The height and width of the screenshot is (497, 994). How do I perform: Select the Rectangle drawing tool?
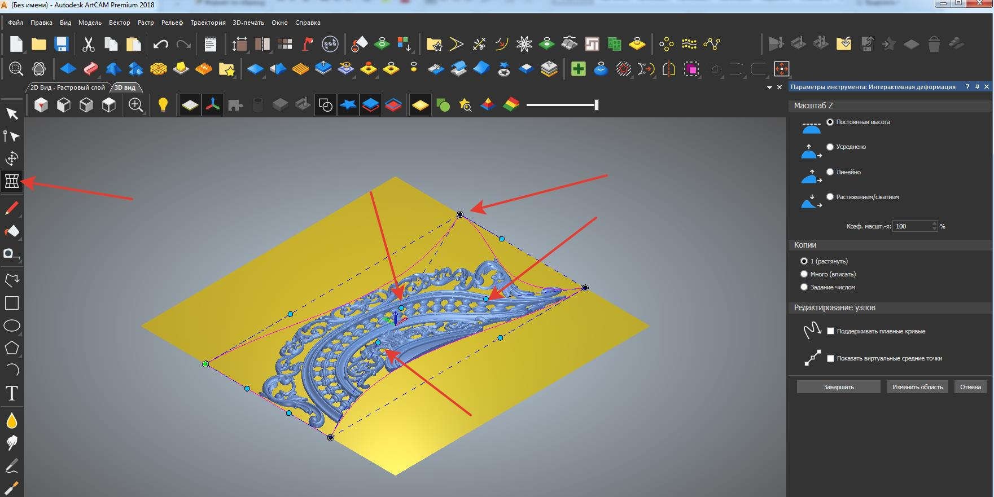pyautogui.click(x=12, y=303)
